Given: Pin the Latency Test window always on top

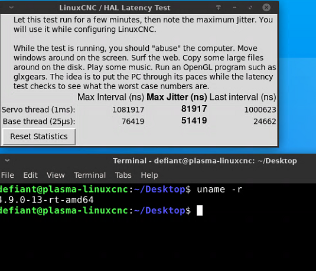Looking at the screenshot, I should click(x=219, y=8).
